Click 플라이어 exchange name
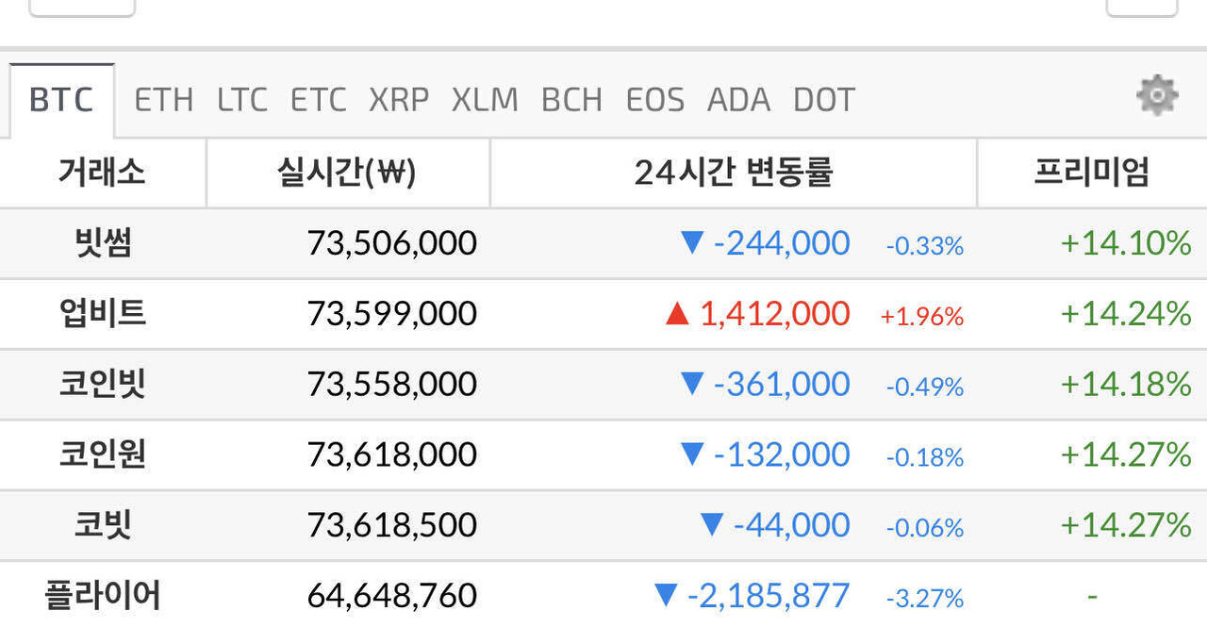The height and width of the screenshot is (627, 1207). (102, 595)
